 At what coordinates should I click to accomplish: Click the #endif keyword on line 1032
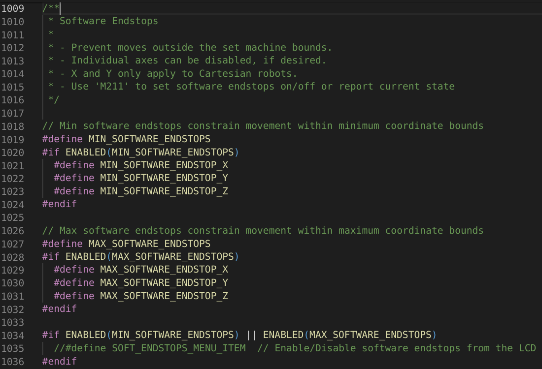[59, 309]
